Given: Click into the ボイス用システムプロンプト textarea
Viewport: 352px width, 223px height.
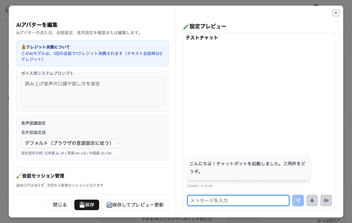Looking at the screenshot, I should pos(92,92).
